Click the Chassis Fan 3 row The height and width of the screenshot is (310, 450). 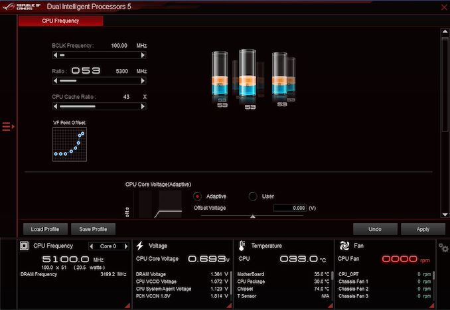pos(384,296)
